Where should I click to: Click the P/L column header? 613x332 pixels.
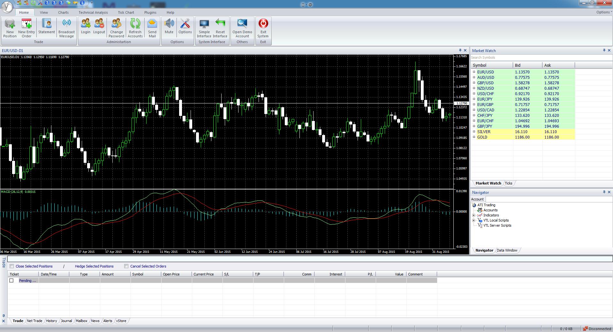[360, 274]
